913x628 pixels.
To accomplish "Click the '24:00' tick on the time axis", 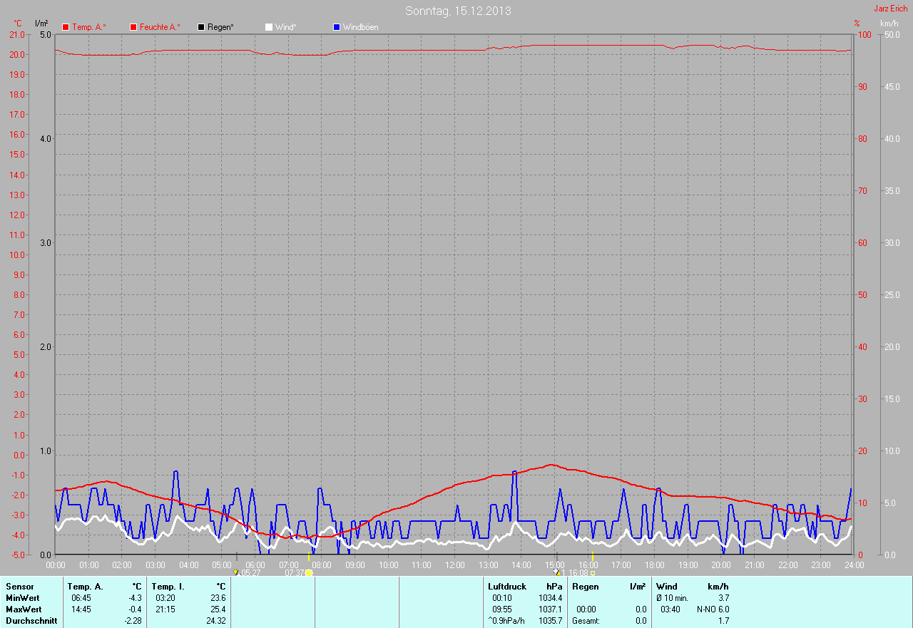I will point(854,565).
